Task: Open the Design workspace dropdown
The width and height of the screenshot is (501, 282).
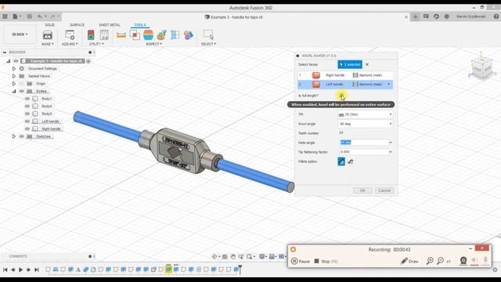Action: [20, 34]
